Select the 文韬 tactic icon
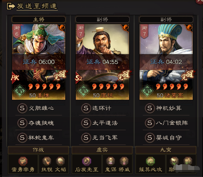 pos(60,161)
